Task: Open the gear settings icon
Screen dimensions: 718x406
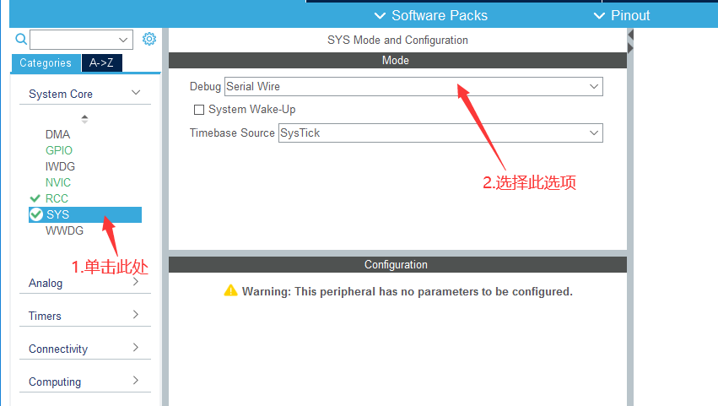Action: click(x=148, y=39)
